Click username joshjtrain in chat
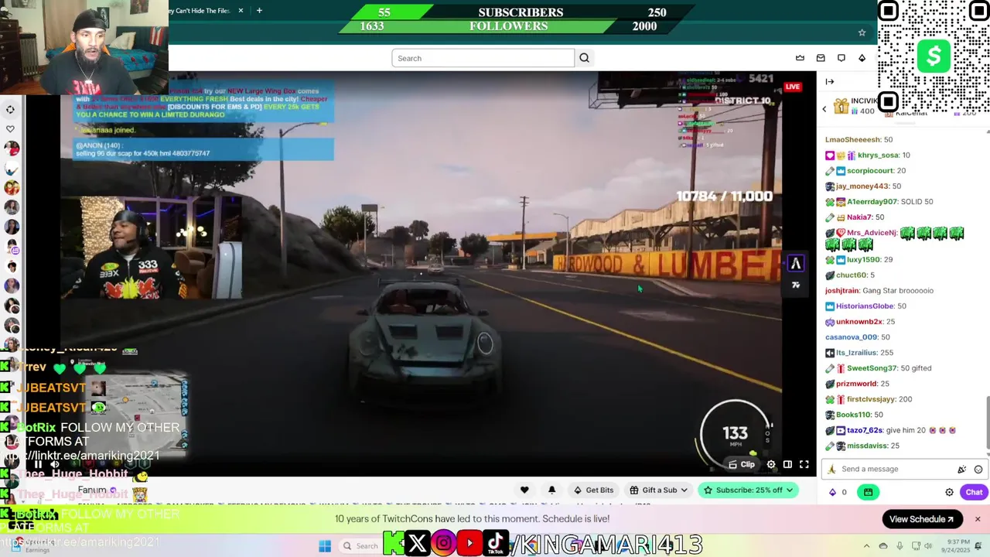 [841, 290]
